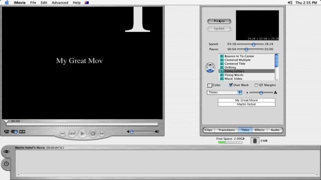The width and height of the screenshot is (321, 180).
Task: Click the Preview button
Action: [x=219, y=21]
